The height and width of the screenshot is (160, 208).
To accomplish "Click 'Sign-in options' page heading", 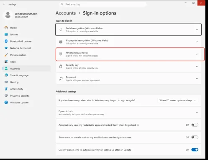I will (x=100, y=13).
